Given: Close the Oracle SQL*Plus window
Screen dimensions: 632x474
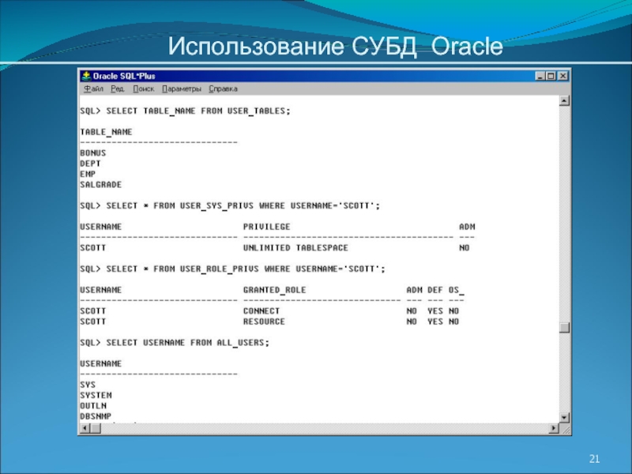Looking at the screenshot, I should [562, 76].
